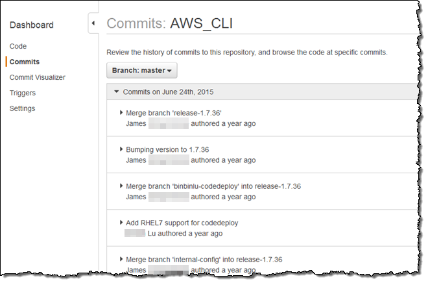Expand the Add RHEL7 support commit arrow
Screen dimensions: 428x283
121,222
